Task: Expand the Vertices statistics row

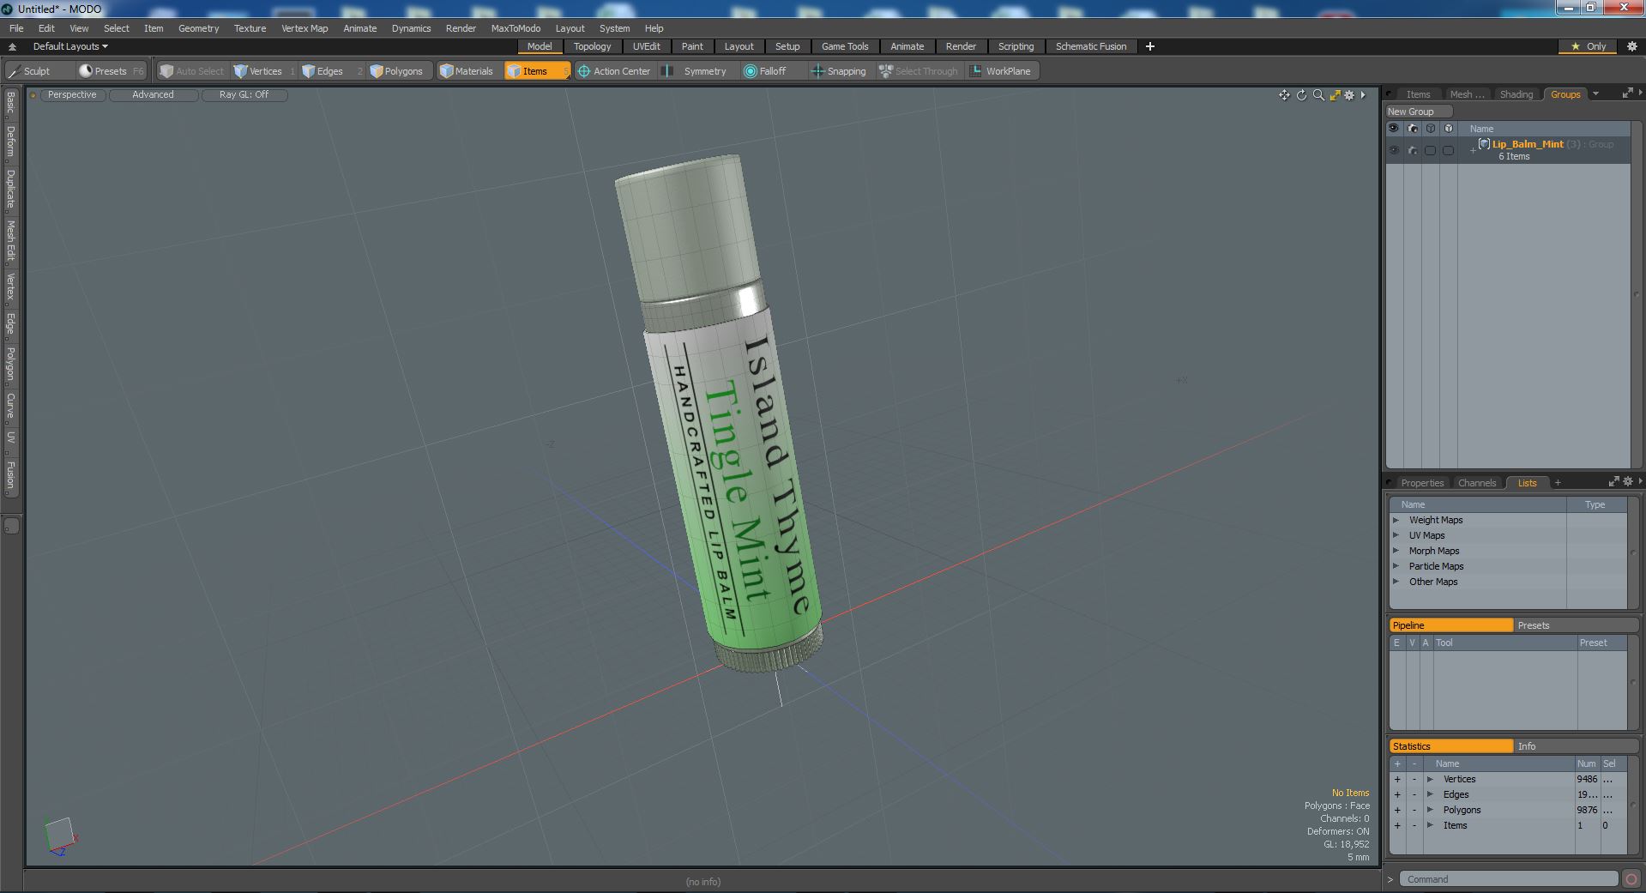Action: pos(1430,779)
